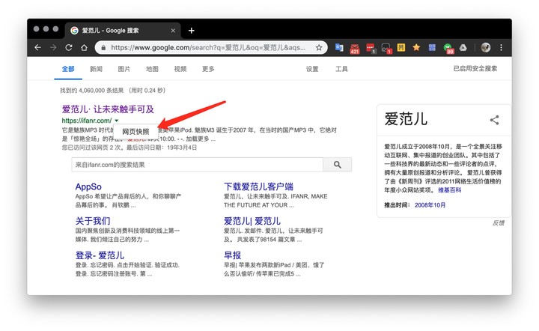Open the AppSo sitelink

88,186
